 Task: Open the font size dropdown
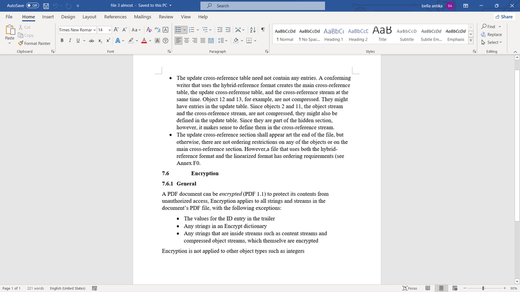[x=110, y=30]
